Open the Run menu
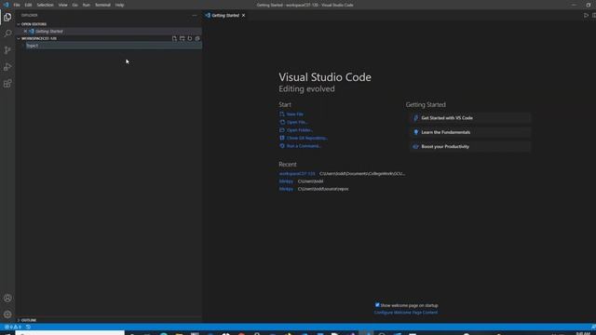Image resolution: width=596 pixels, height=335 pixels. click(x=87, y=5)
